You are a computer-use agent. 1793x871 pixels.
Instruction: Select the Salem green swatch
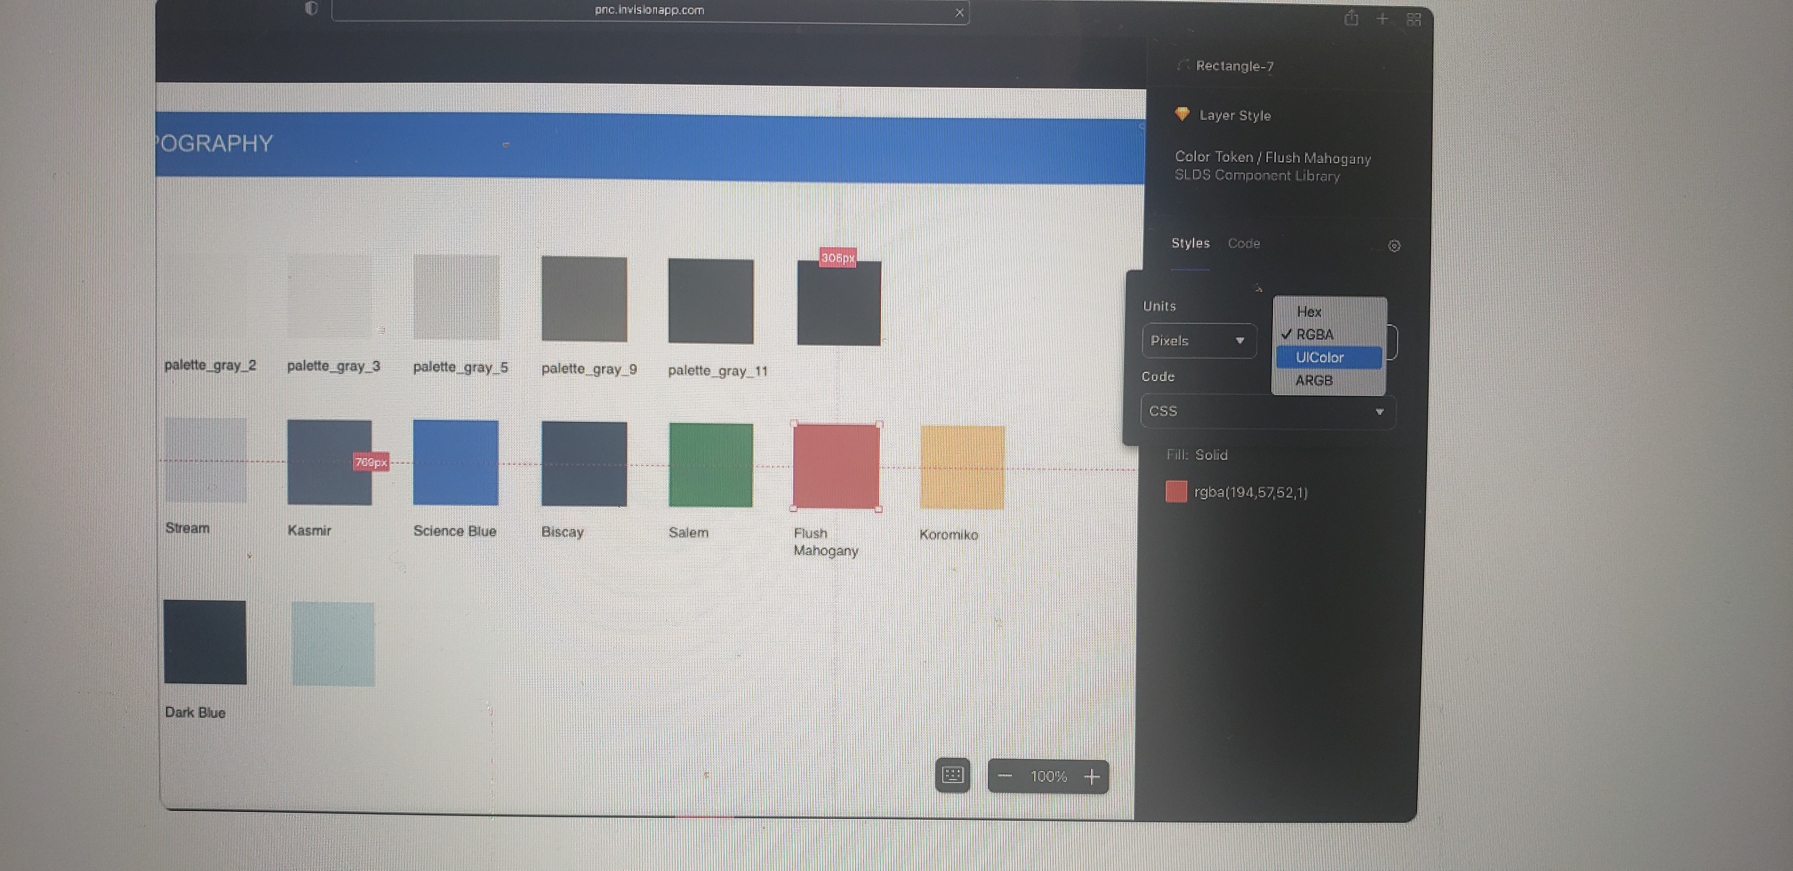coord(711,465)
